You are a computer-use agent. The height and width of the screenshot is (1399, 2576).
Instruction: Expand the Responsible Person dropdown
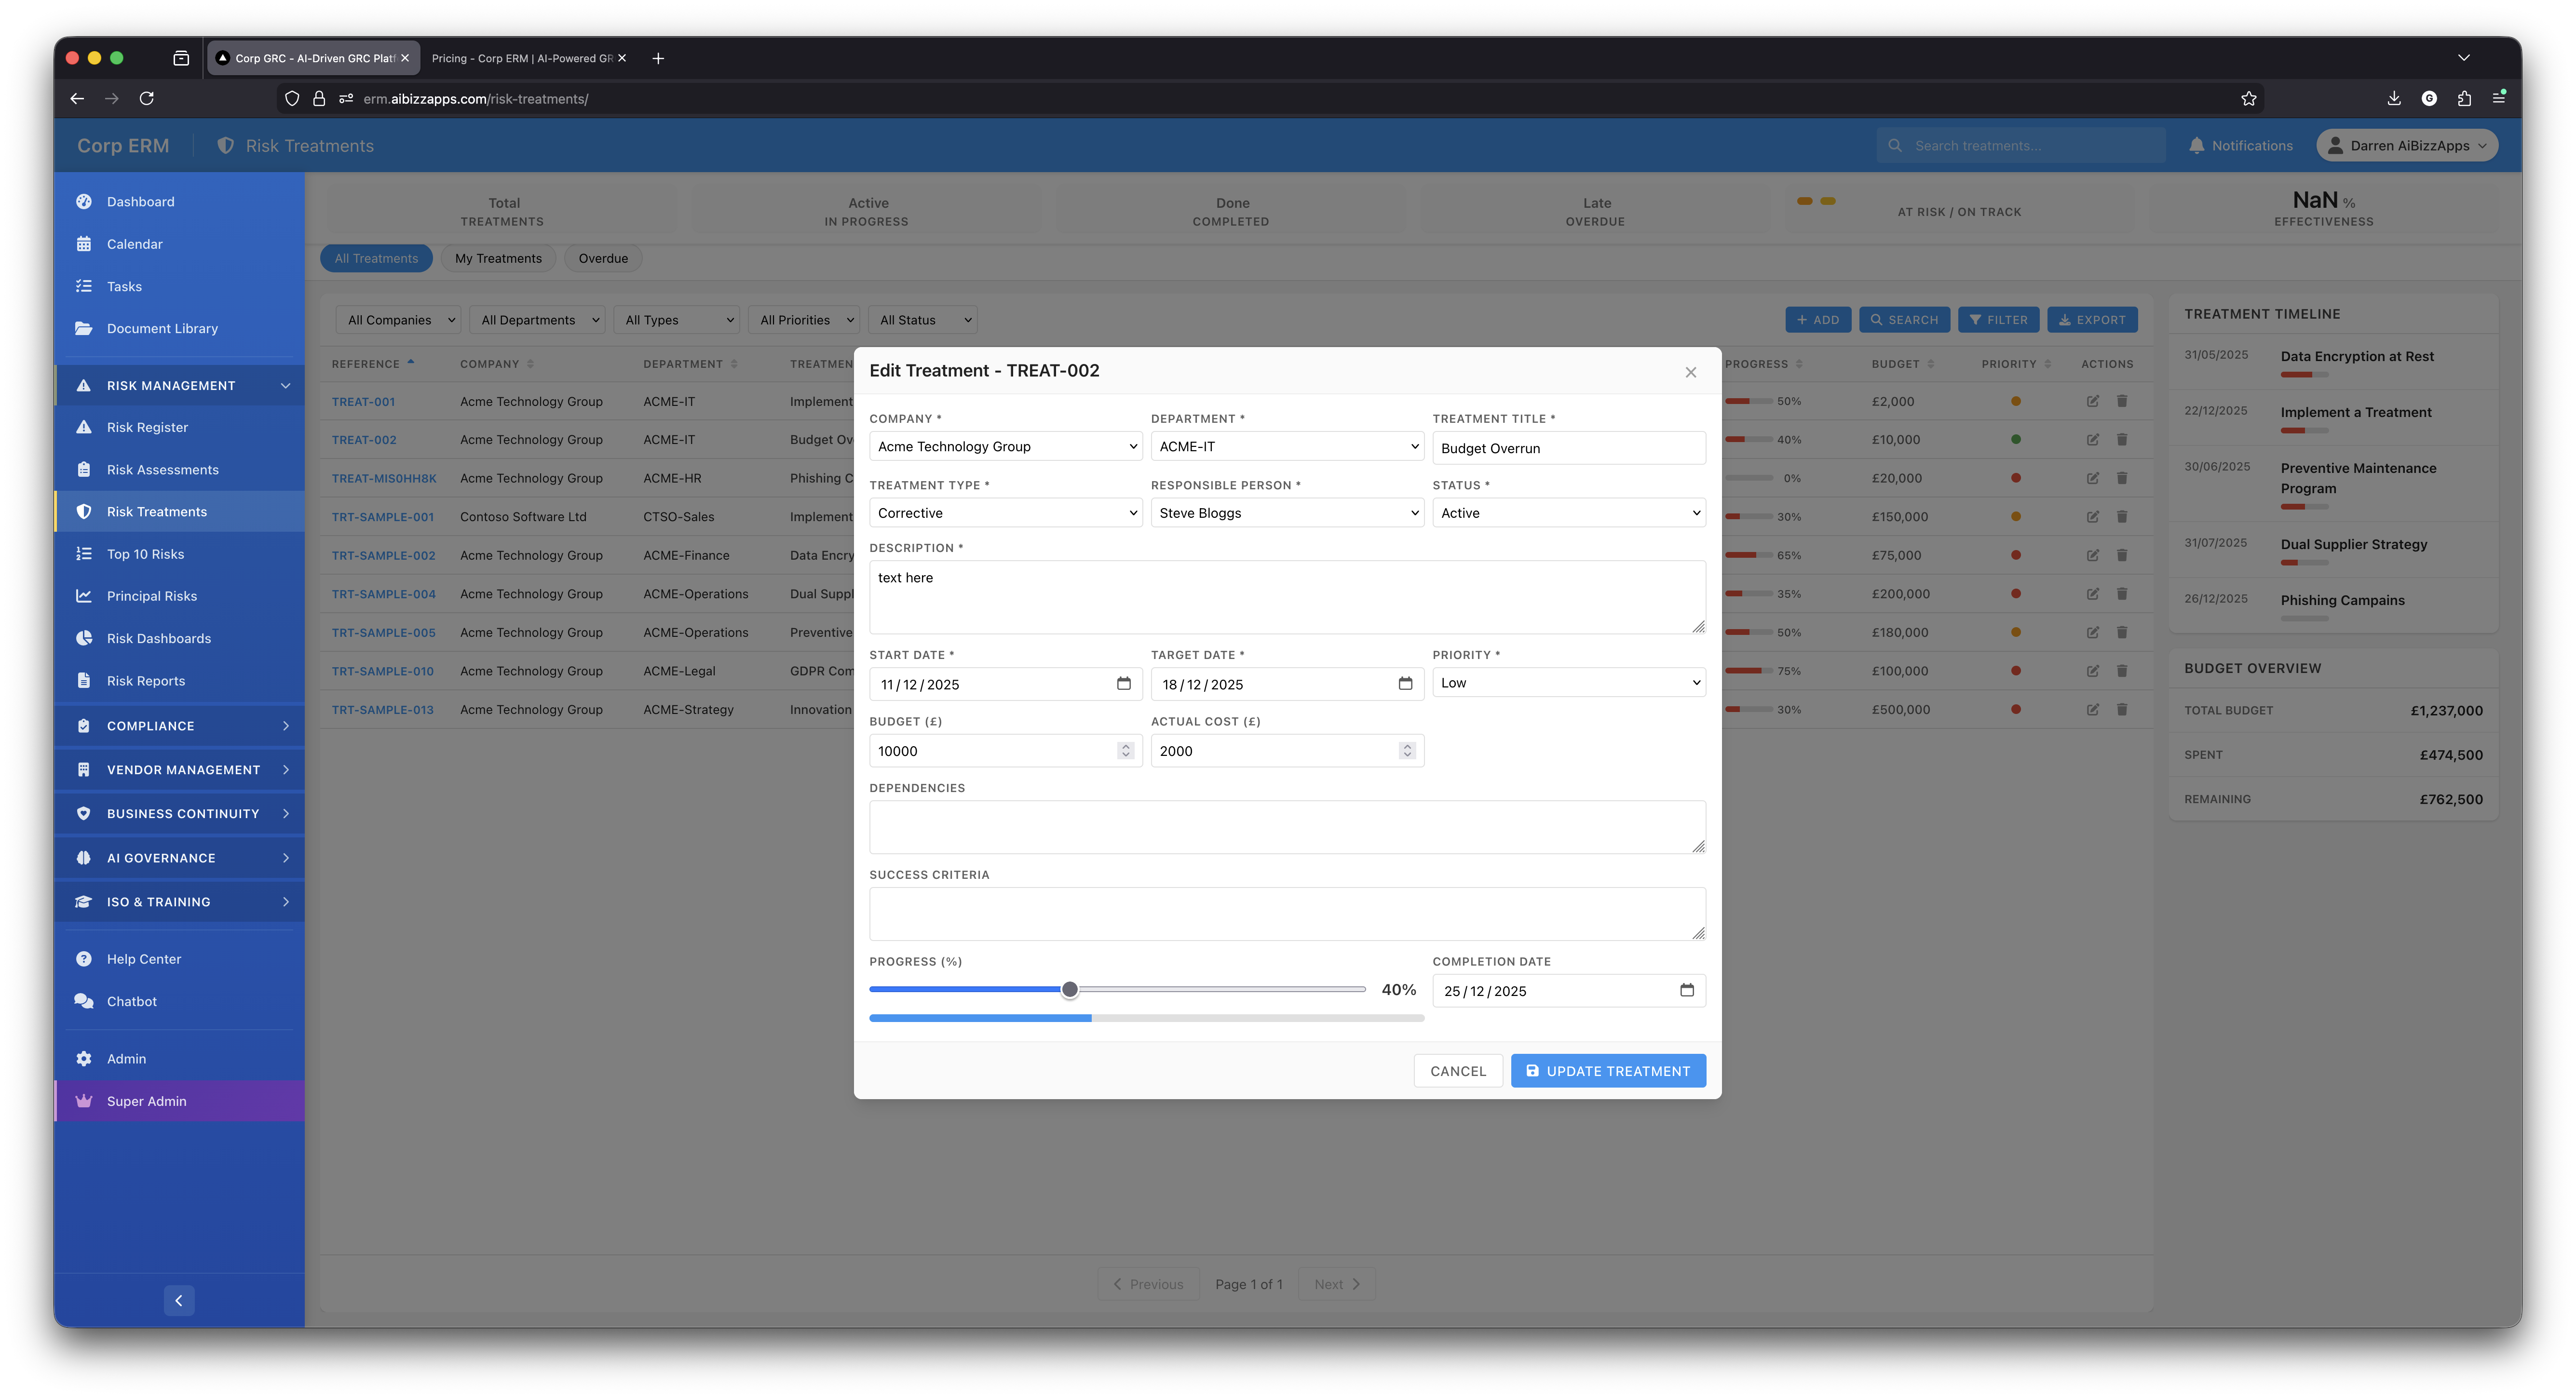coord(1287,512)
